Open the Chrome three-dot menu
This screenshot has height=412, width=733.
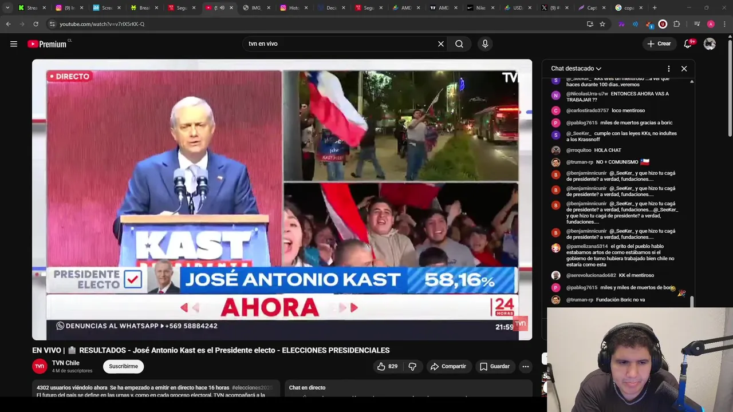tap(725, 24)
